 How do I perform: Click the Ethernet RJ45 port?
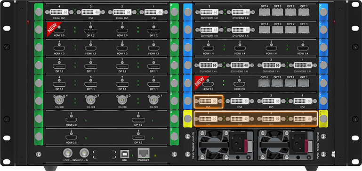point(144,153)
